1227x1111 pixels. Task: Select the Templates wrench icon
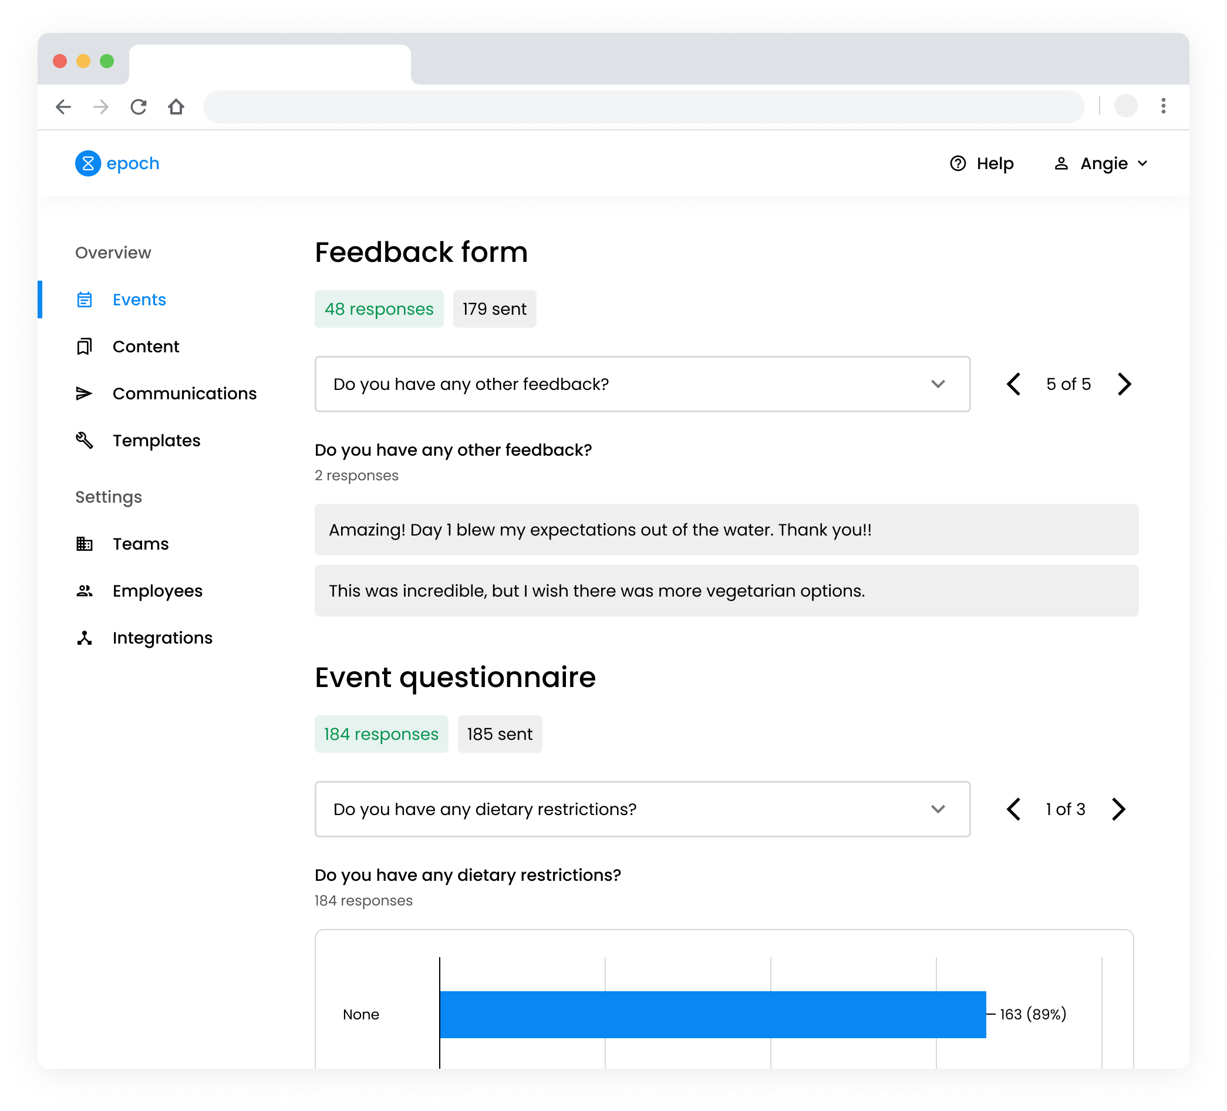point(85,440)
